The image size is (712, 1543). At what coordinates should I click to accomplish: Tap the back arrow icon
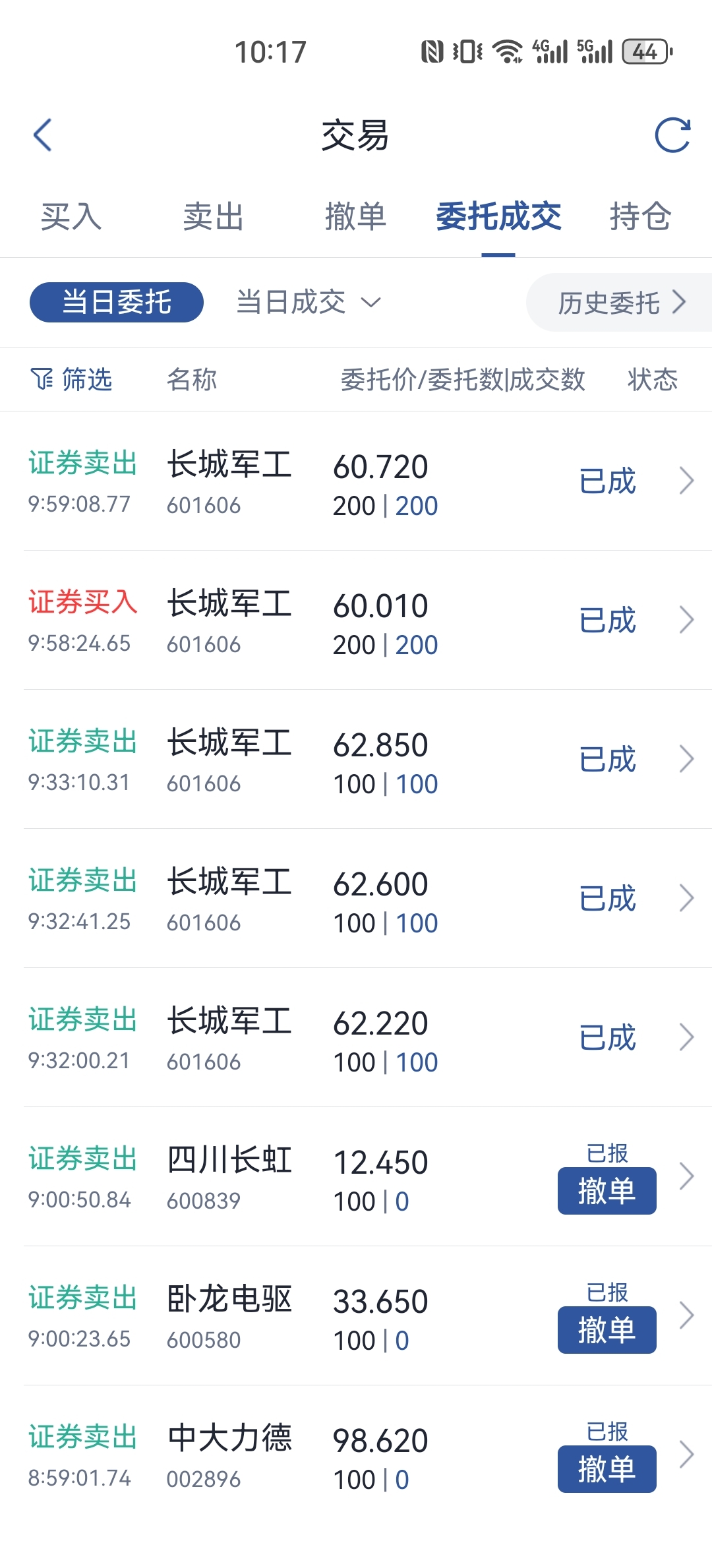pyautogui.click(x=43, y=135)
